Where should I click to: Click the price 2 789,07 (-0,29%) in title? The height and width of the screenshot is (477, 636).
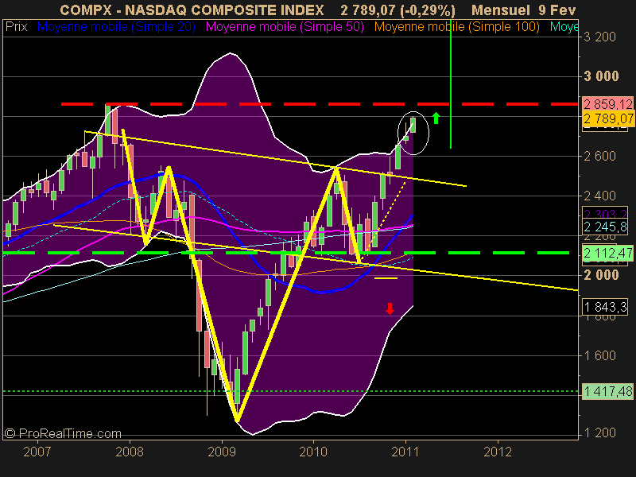(x=398, y=10)
